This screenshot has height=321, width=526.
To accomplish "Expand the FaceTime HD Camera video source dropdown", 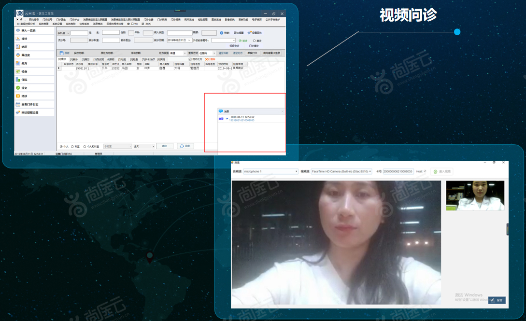I will 341,171.
